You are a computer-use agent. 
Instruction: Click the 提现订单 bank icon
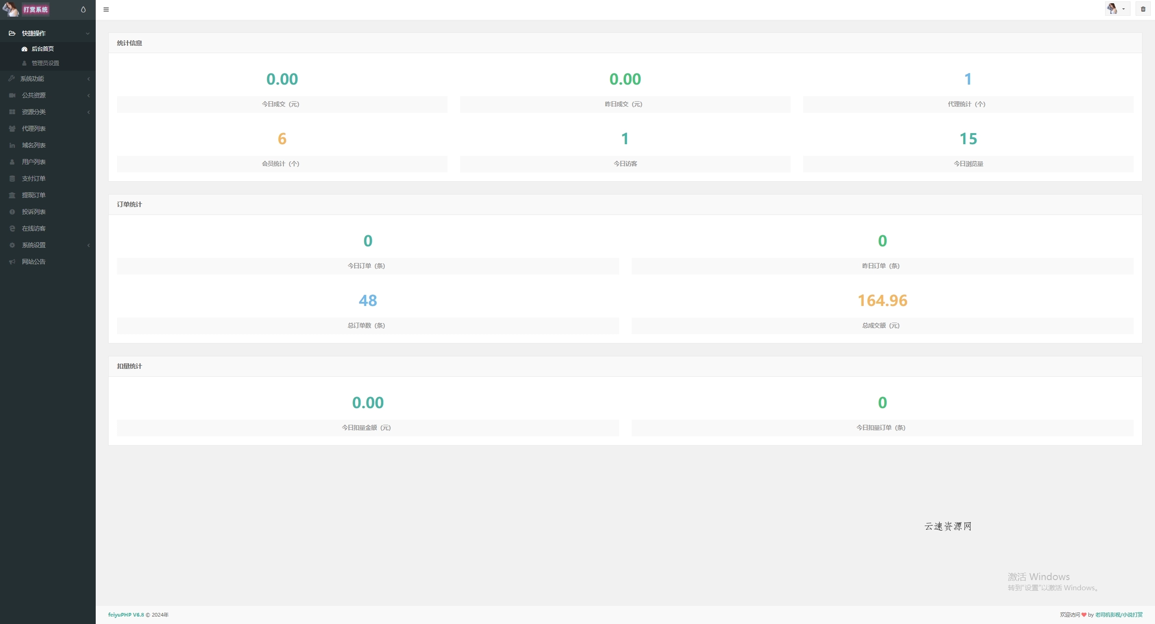click(12, 195)
